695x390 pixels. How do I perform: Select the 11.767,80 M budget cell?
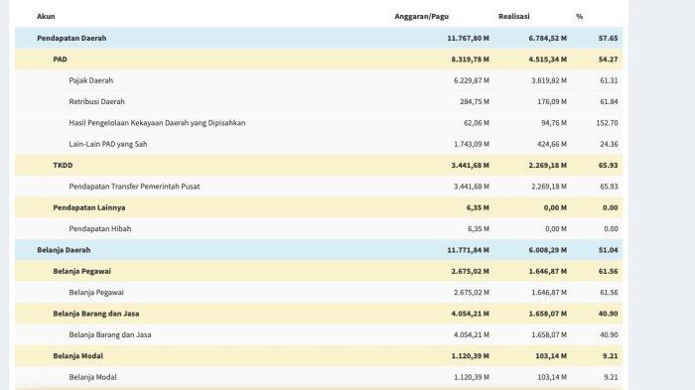tap(468, 38)
